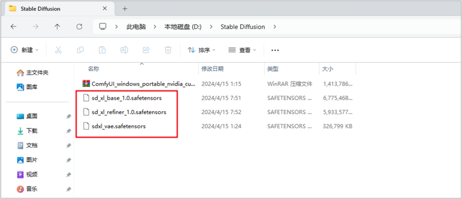Click the 2024/4/15 1:24 date cell
Image resolution: width=462 pixels, height=199 pixels.
(221, 126)
